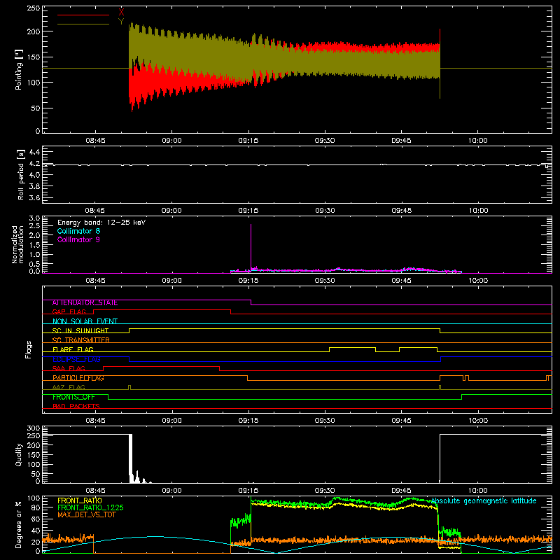Click the Normalized modulation axis title
The image size is (560, 560).
17,244
